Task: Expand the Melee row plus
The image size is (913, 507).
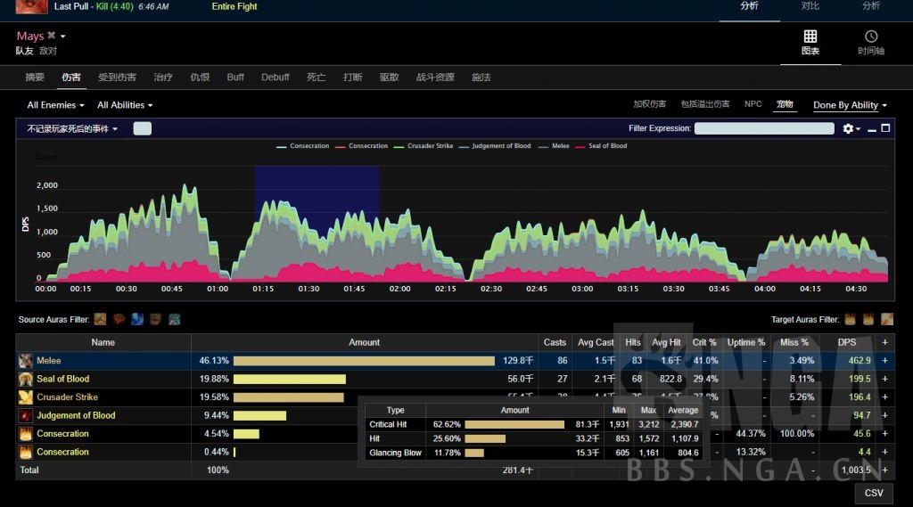Action: 884,360
